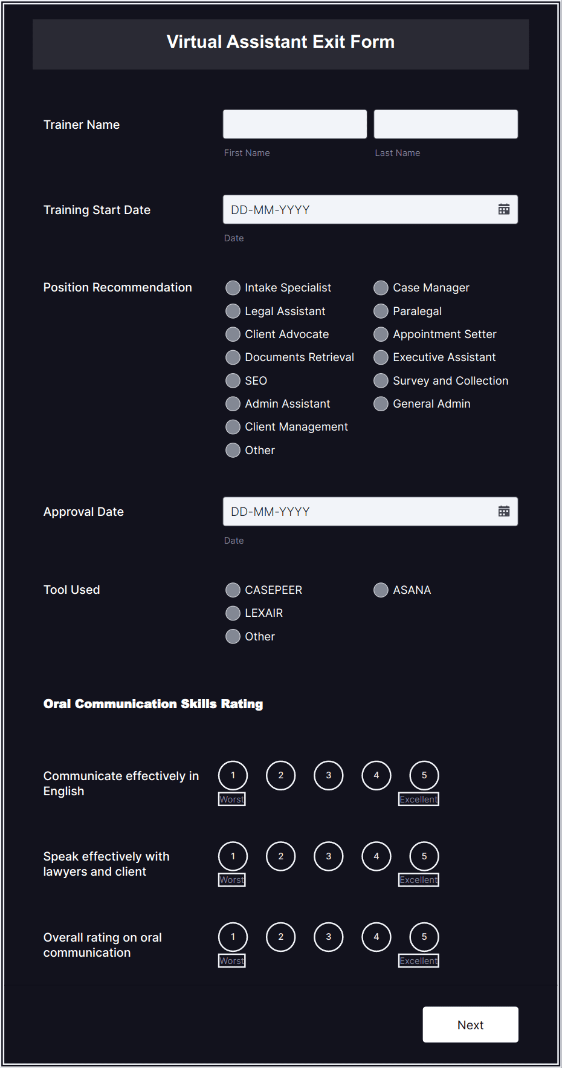
Task: Open the Approval Date calendar picker
Action: point(504,511)
